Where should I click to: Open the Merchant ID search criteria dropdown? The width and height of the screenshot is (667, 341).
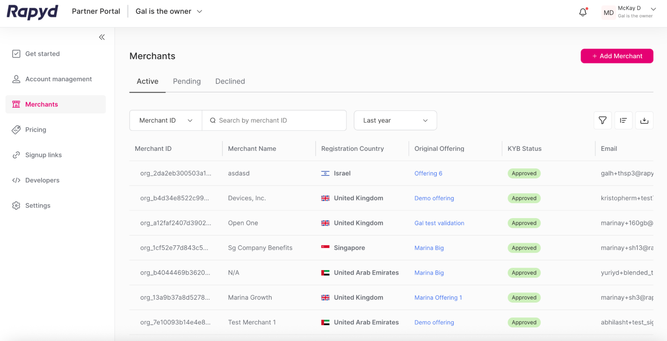tap(165, 120)
